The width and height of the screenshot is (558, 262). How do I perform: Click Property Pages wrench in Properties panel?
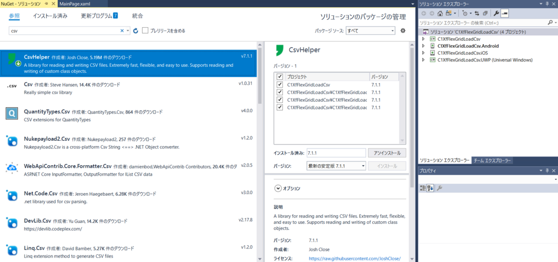point(439,188)
